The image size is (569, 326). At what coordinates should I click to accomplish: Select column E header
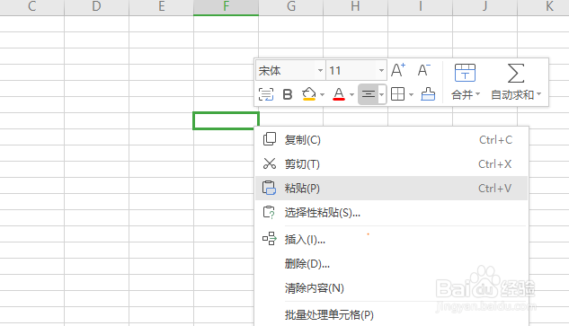pos(162,7)
